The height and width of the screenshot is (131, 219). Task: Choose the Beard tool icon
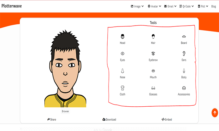pos(184,36)
